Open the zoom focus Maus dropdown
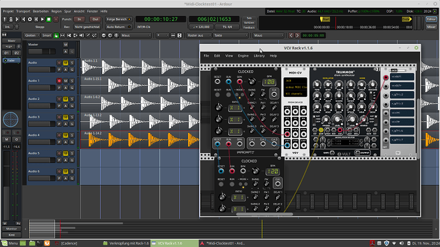440x247 pixels. click(136, 36)
